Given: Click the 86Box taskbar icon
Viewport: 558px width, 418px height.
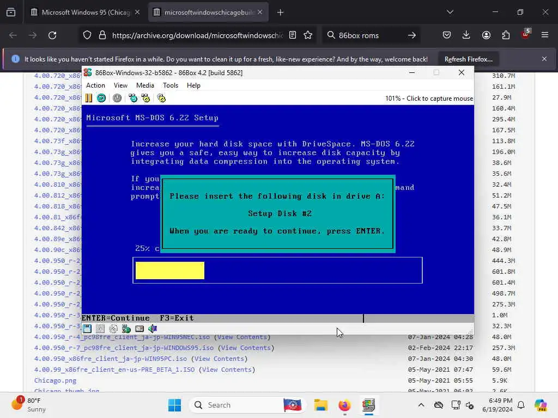Looking at the screenshot, I should point(368,405).
